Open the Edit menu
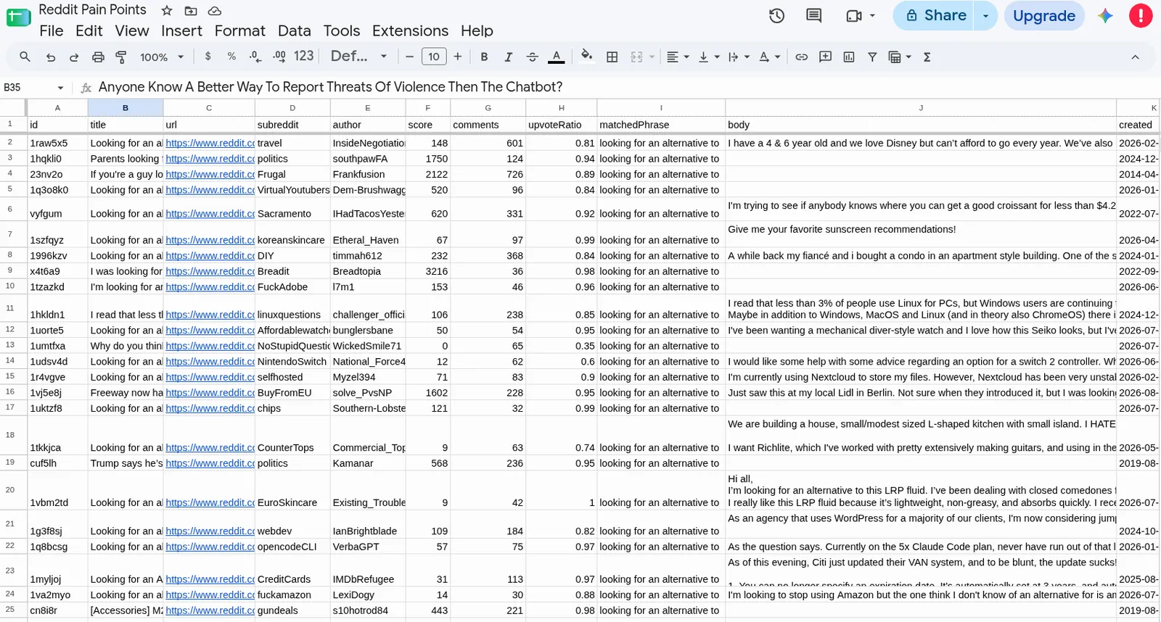This screenshot has height=622, width=1161. (x=89, y=30)
